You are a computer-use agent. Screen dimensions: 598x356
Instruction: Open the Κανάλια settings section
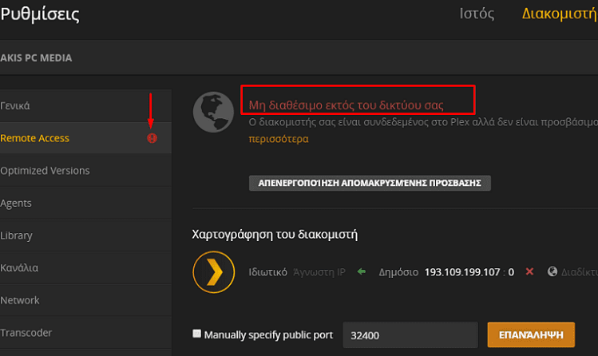(x=85, y=267)
